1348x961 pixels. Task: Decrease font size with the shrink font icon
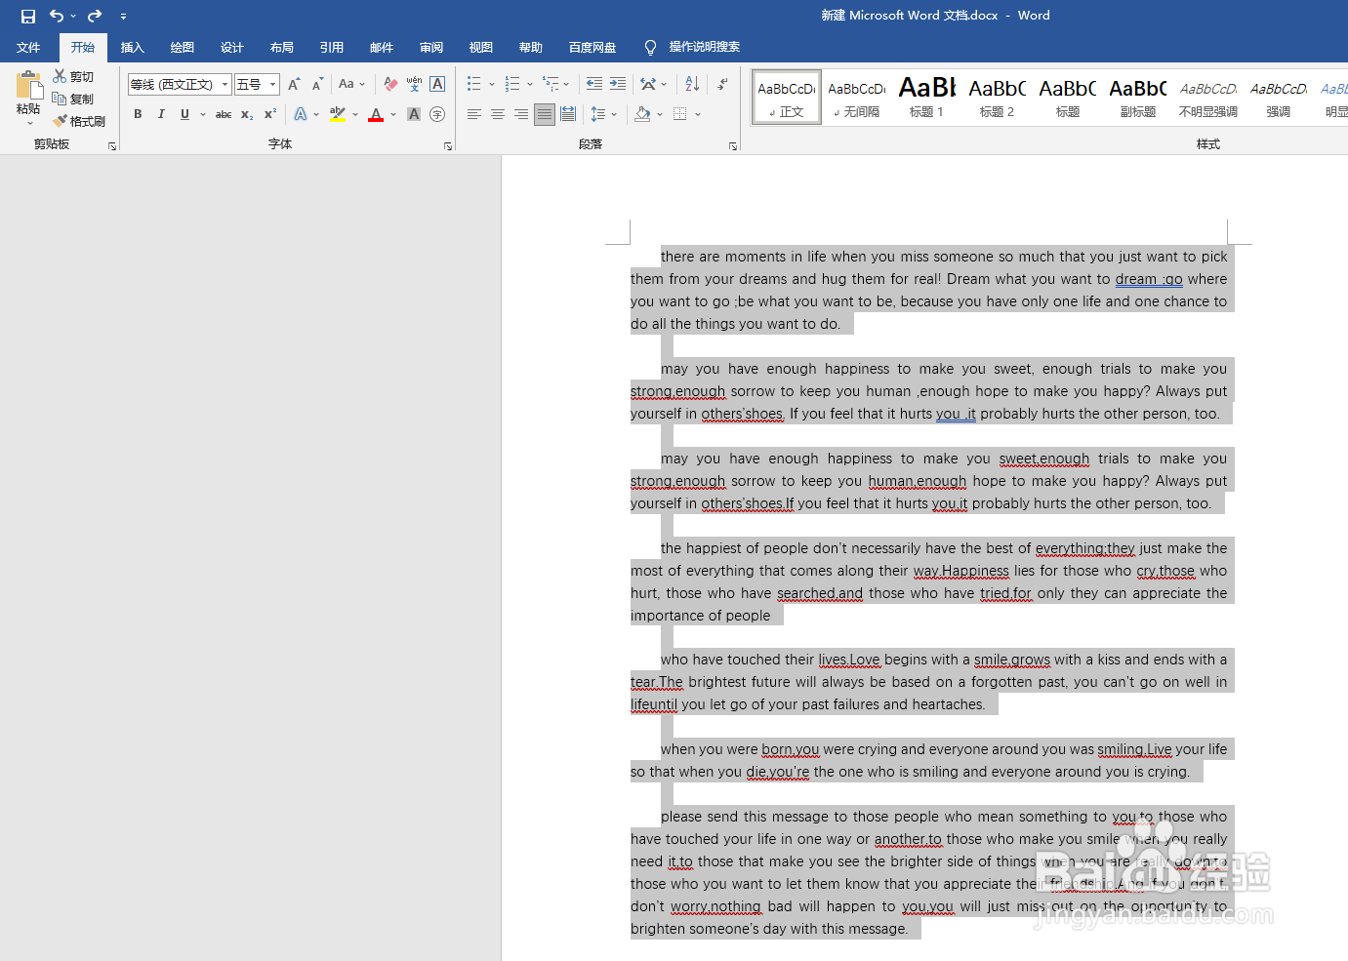point(317,84)
